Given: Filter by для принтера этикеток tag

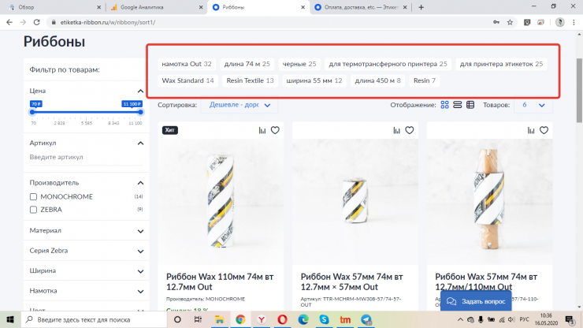Looking at the screenshot, I should (501, 64).
